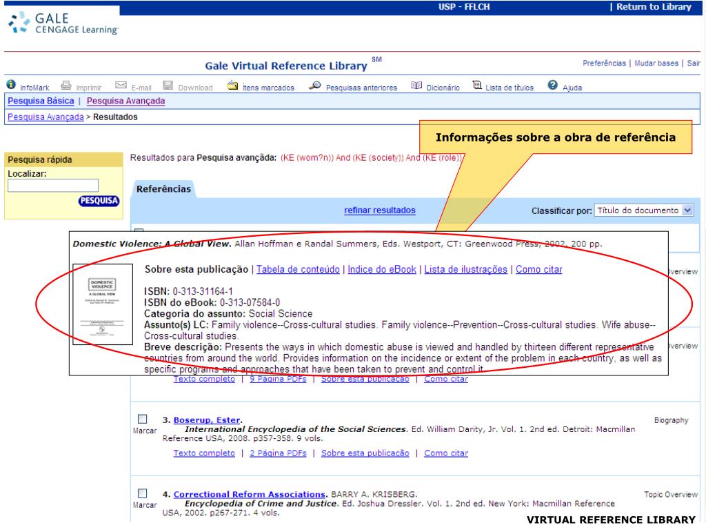Click the Pesquisa Avançada breadcrumb link
The width and height of the screenshot is (706, 530).
[x=46, y=117]
